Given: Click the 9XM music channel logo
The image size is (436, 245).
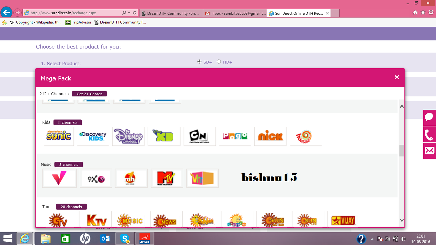Looking at the screenshot, I should pos(96,178).
